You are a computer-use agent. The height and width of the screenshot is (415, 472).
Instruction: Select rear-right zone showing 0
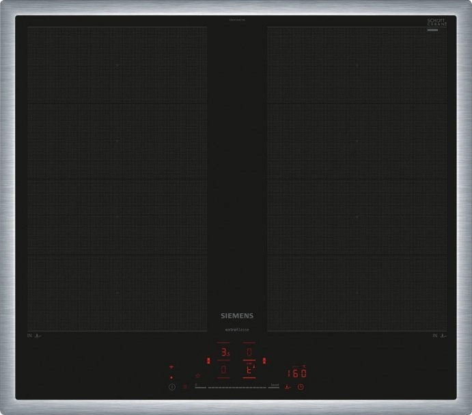(x=249, y=351)
